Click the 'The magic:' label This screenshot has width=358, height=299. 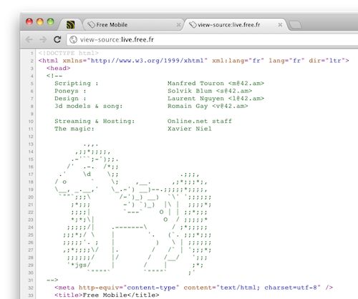click(x=74, y=129)
